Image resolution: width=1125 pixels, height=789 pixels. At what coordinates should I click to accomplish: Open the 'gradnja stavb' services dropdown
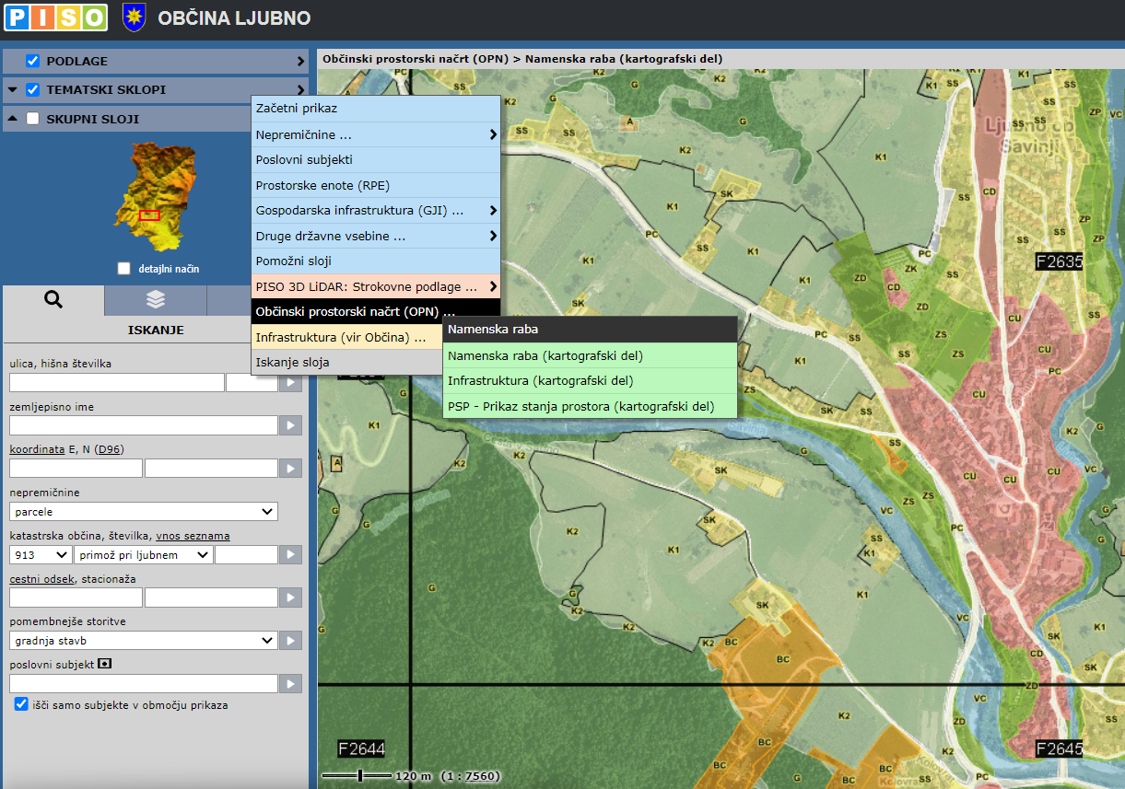click(x=144, y=640)
